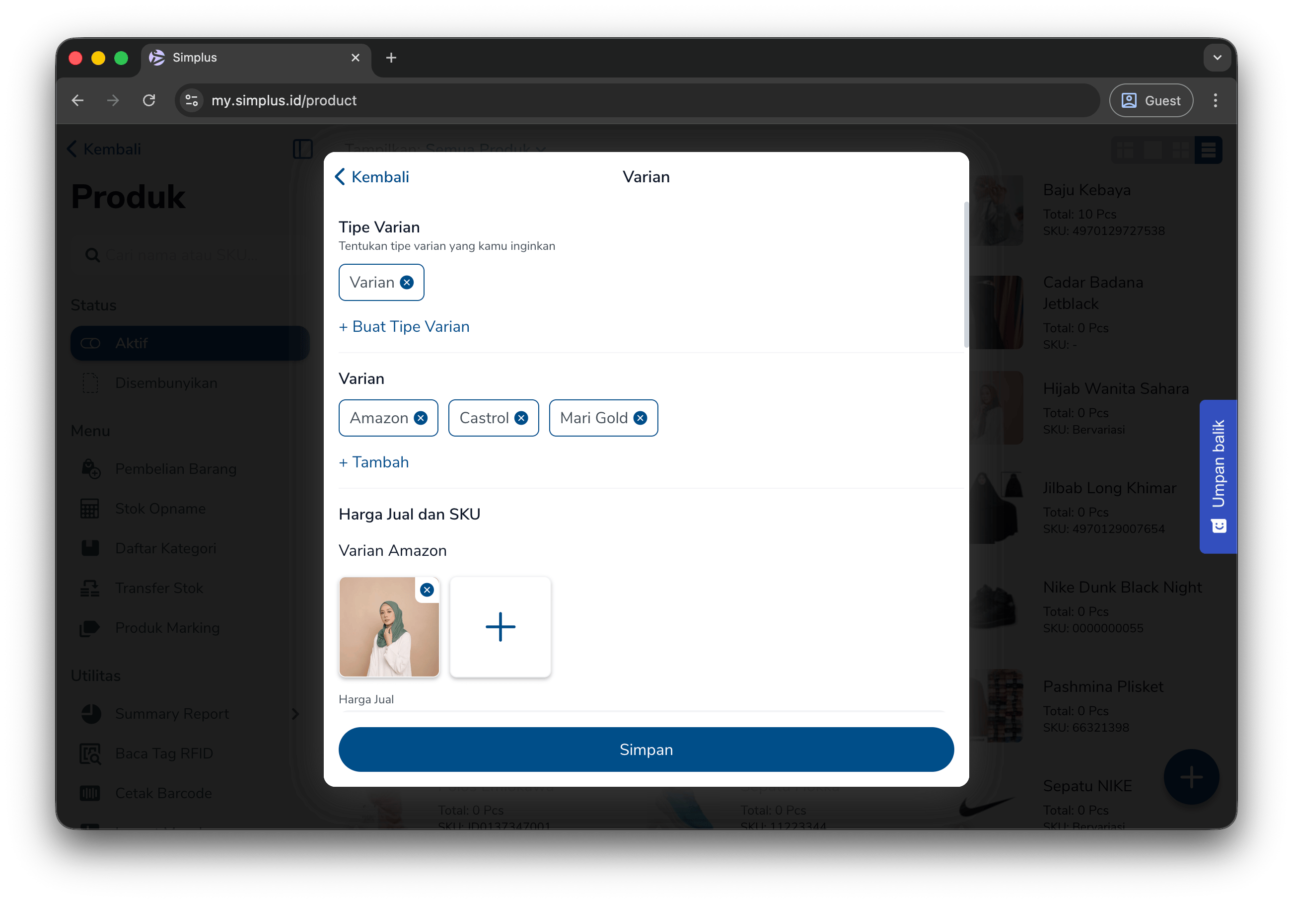
Task: Open Transfer Stok menu
Action: click(x=190, y=588)
